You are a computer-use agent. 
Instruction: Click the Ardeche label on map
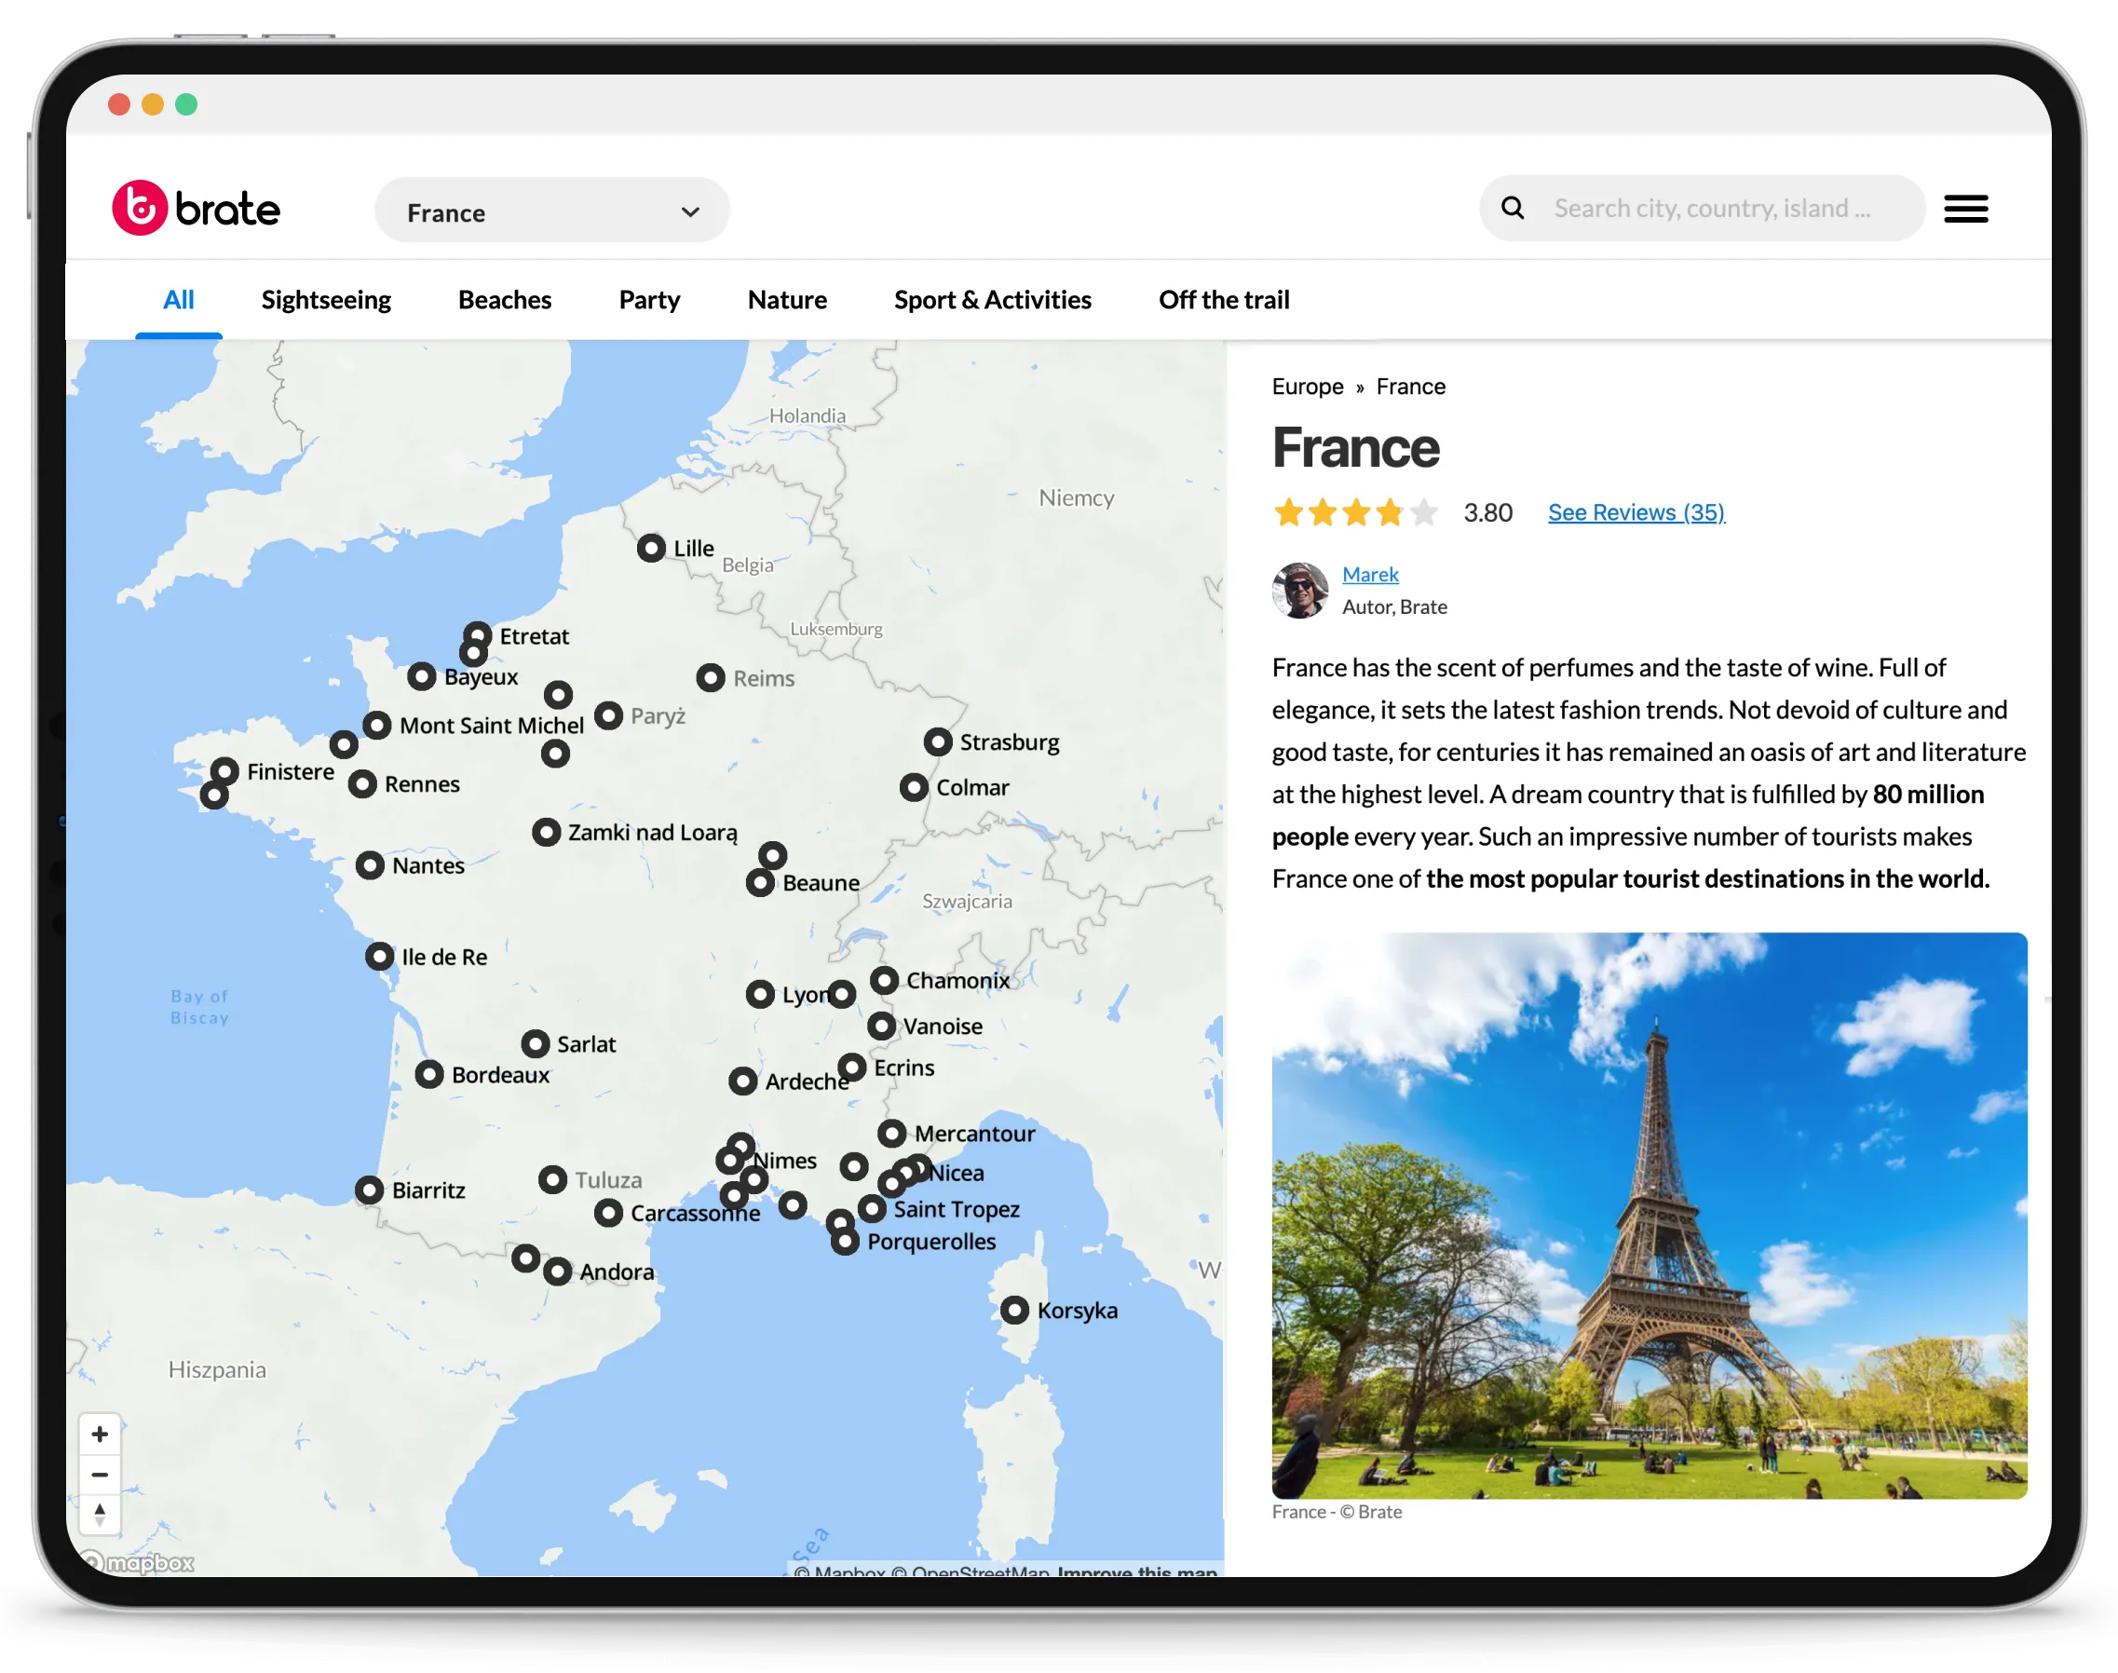(x=807, y=1081)
